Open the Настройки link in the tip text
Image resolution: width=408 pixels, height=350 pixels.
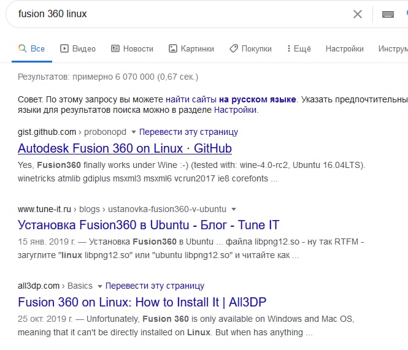click(235, 110)
